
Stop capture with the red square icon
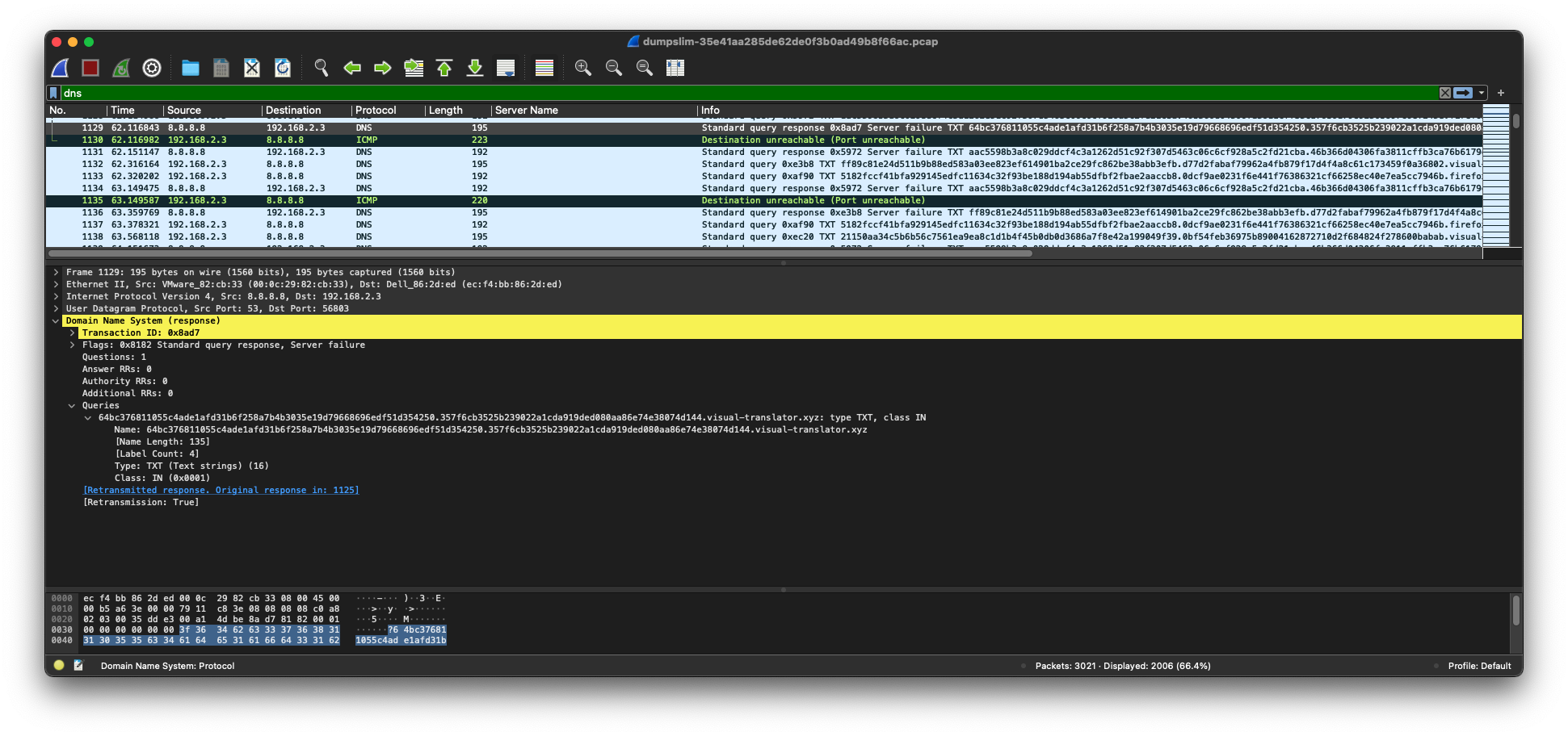(90, 69)
